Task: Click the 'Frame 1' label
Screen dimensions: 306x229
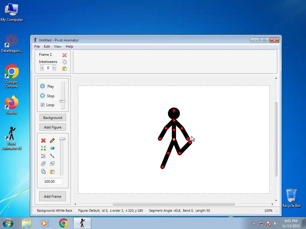Action: pyautogui.click(x=45, y=55)
